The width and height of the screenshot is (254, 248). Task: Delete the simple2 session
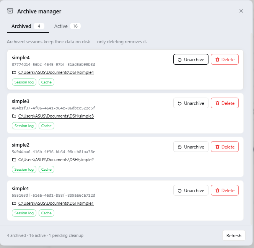pyautogui.click(x=225, y=147)
